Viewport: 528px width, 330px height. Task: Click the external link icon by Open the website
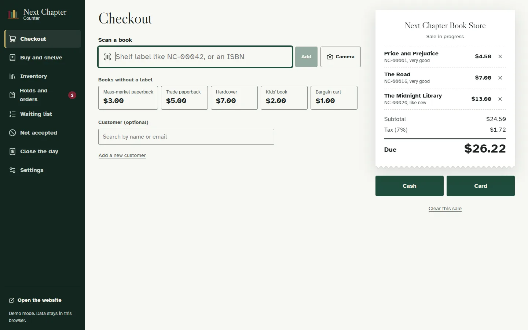click(12, 300)
